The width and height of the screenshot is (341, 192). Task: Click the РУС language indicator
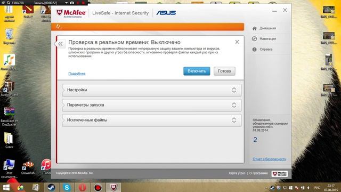[x=317, y=188]
